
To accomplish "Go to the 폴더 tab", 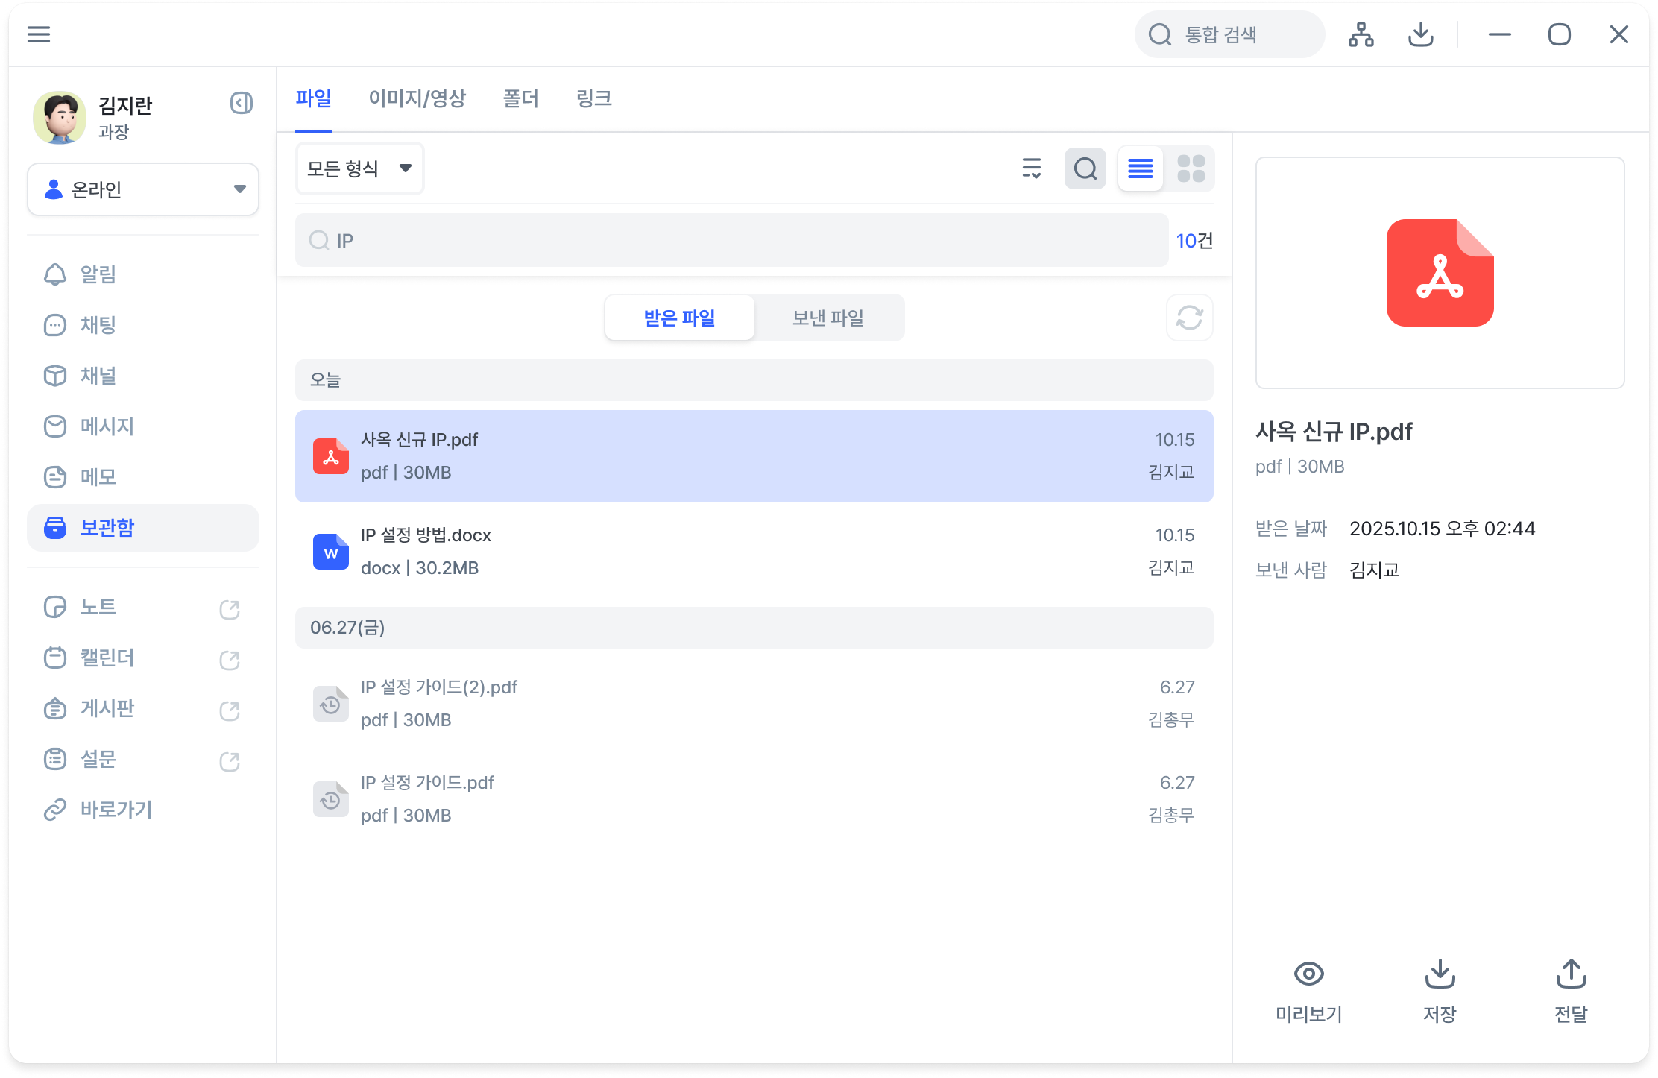I will coord(520,98).
